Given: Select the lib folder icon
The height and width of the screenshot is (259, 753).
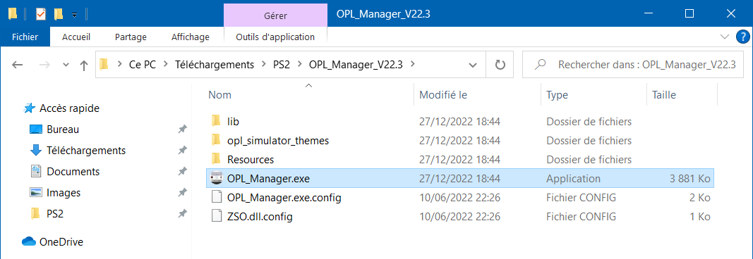Looking at the screenshot, I should pyautogui.click(x=216, y=121).
